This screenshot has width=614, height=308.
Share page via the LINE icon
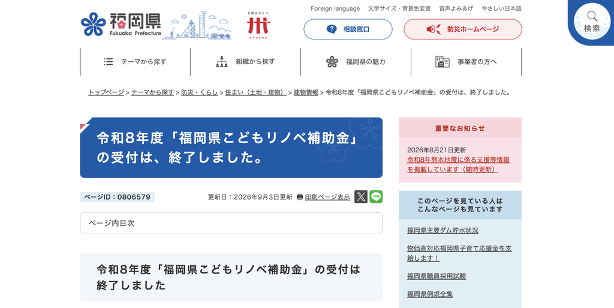(x=376, y=197)
